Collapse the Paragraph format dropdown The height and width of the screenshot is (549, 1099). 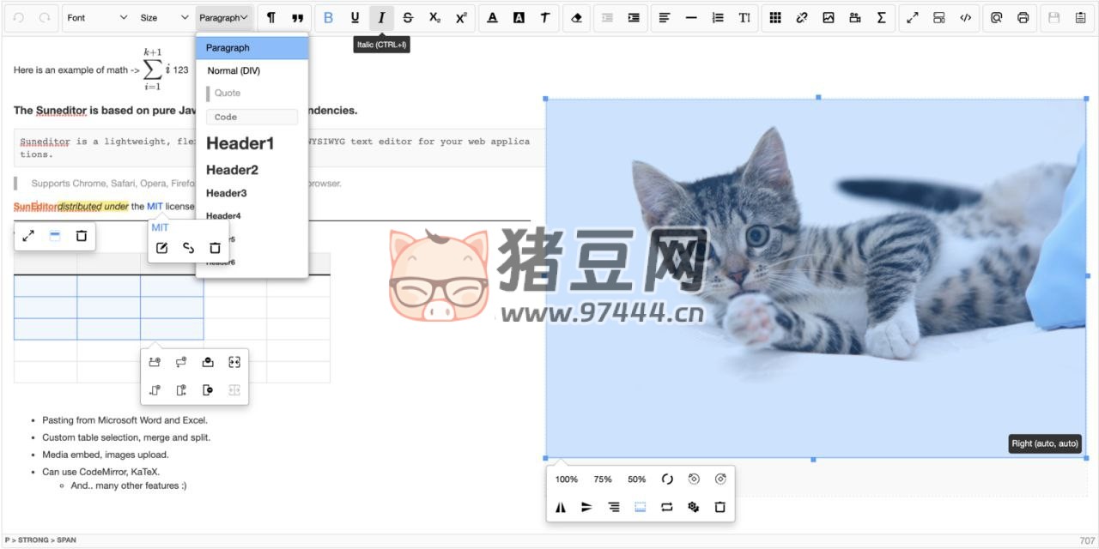pyautogui.click(x=226, y=17)
